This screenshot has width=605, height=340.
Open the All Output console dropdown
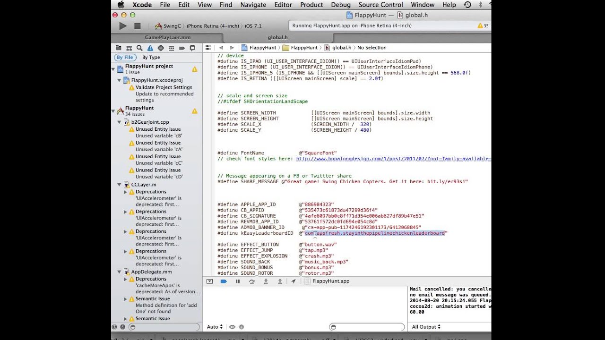[426, 327]
